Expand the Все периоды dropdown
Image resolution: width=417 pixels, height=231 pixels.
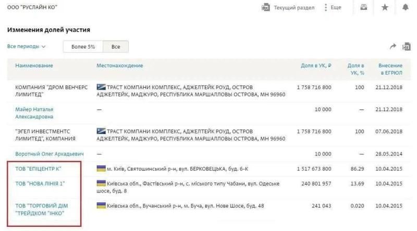tap(27, 46)
